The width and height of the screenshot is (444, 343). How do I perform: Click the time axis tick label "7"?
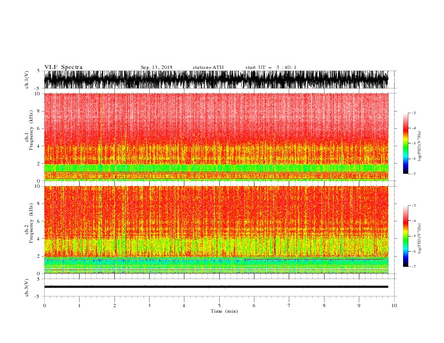(289, 305)
